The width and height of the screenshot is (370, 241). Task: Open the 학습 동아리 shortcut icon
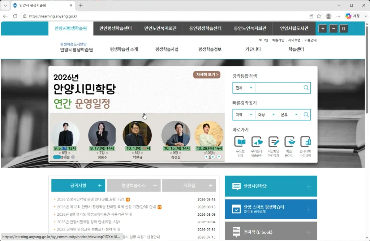tap(289, 142)
